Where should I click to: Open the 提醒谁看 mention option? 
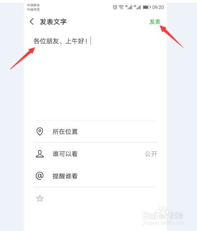(x=95, y=176)
